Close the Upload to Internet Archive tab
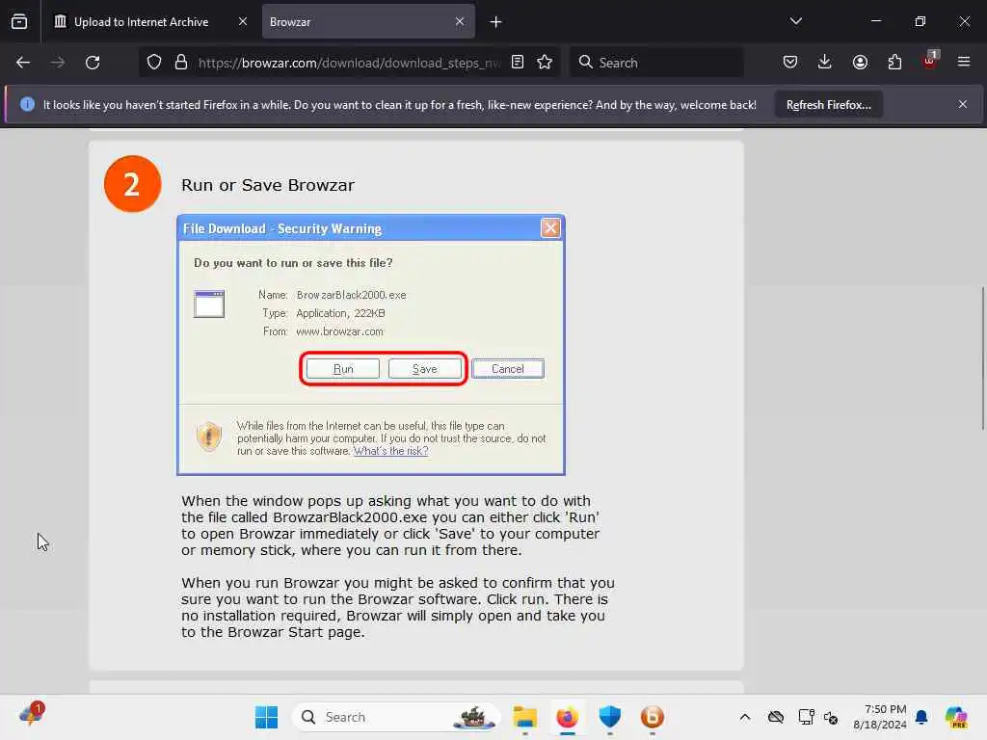The image size is (987, 740). pos(243,21)
